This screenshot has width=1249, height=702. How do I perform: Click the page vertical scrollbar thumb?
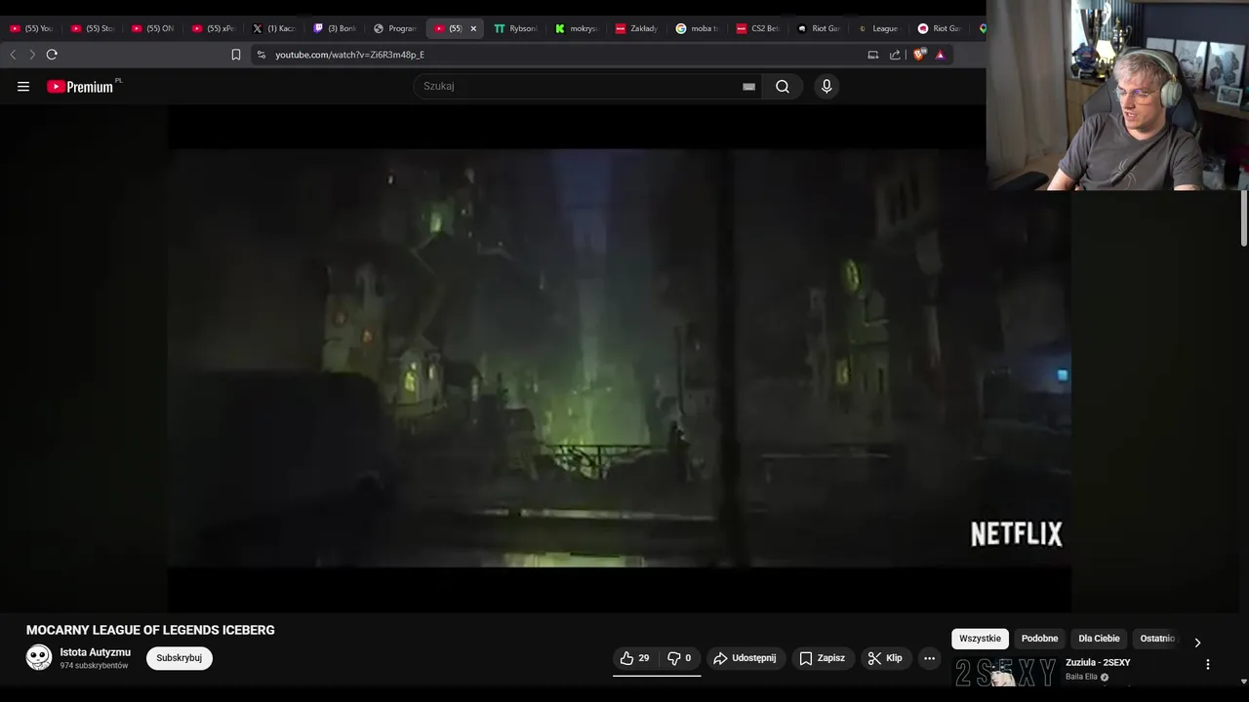tap(1244, 217)
